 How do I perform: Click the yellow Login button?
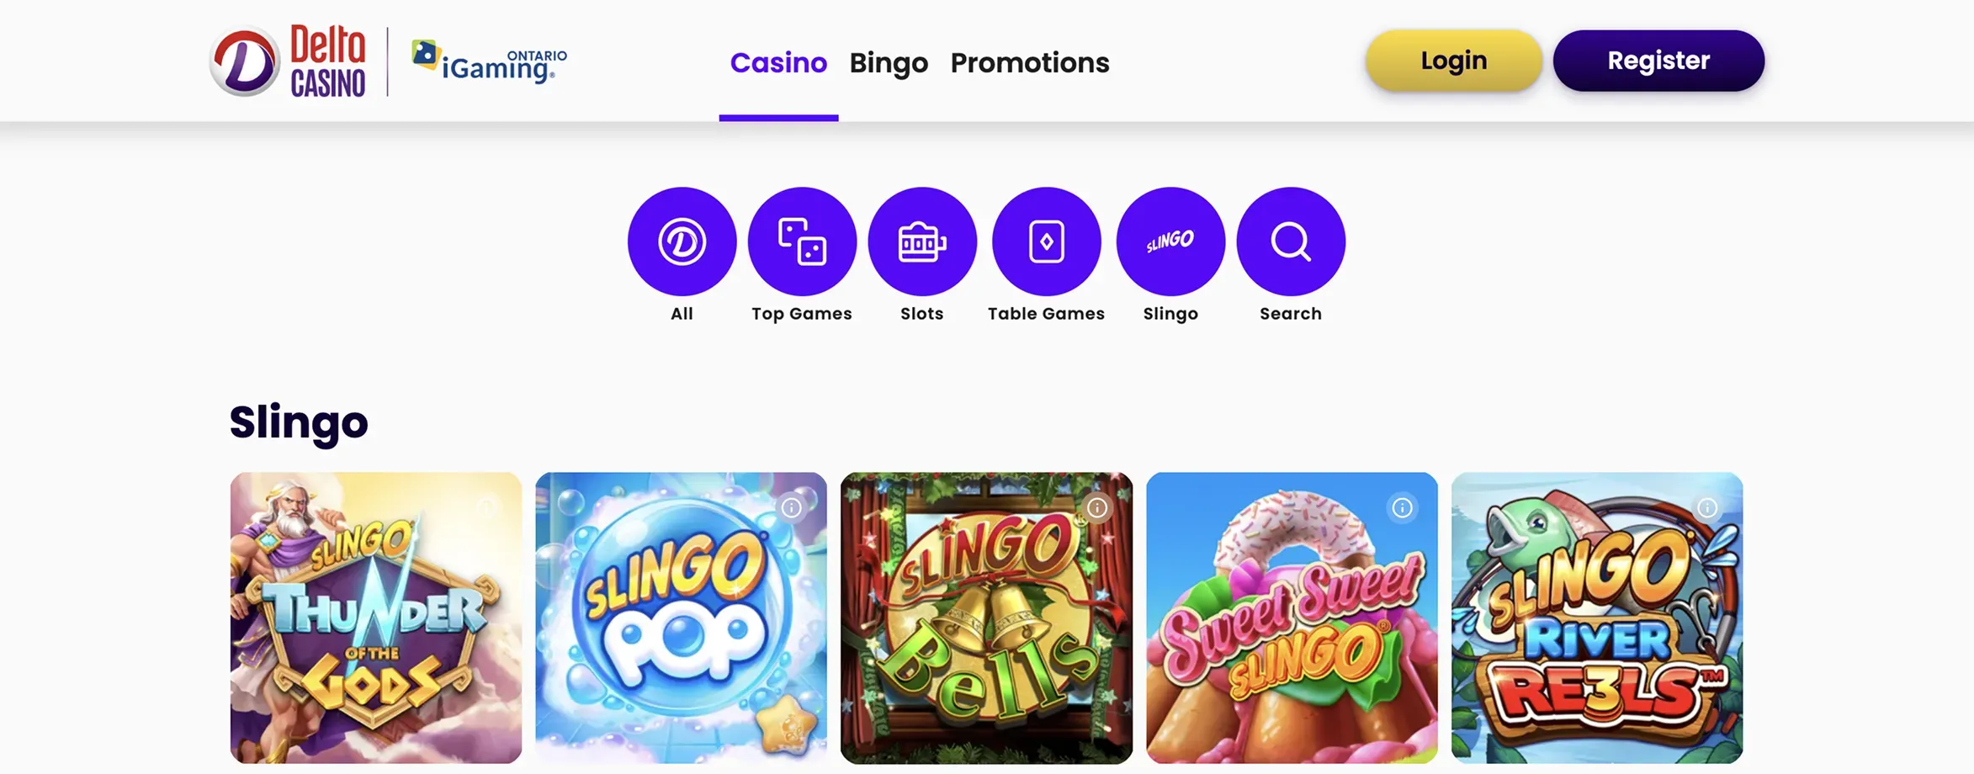(1453, 61)
